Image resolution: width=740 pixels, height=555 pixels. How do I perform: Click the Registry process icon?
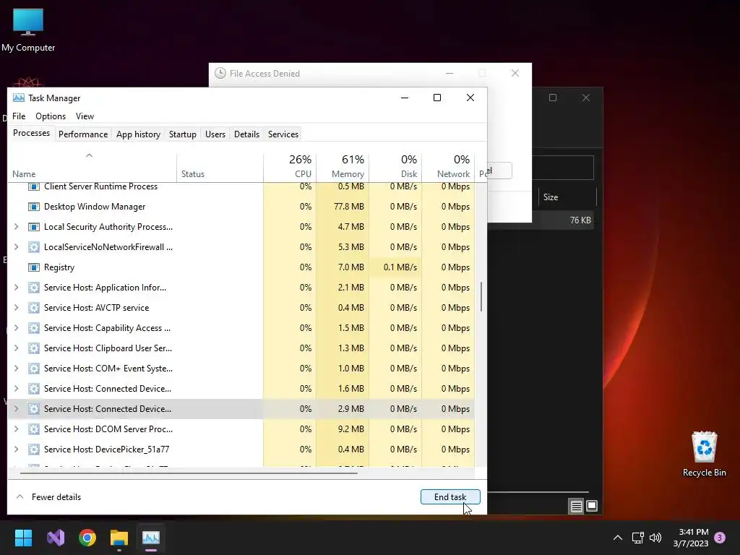pyautogui.click(x=33, y=267)
